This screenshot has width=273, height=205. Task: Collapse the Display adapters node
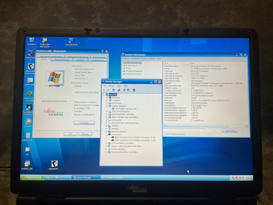point(107,106)
